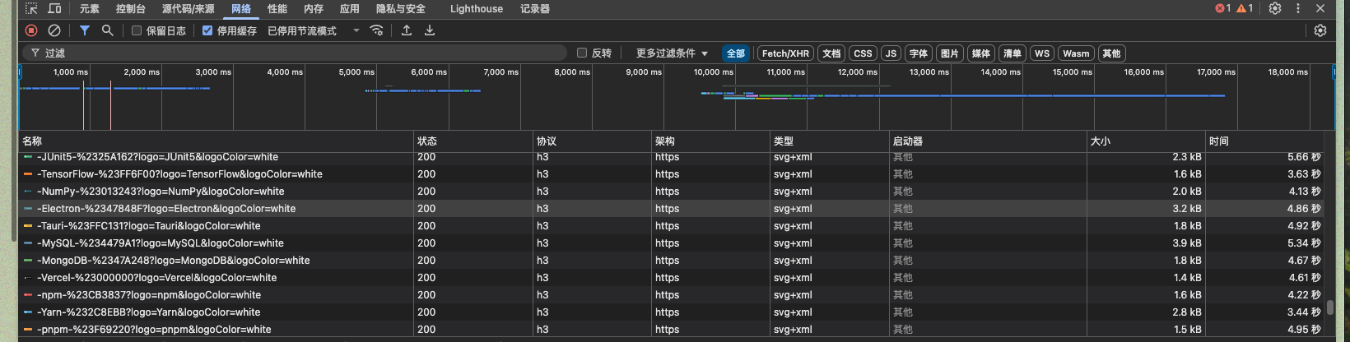
Task: Select the pnpm badge request
Action: 672,330
